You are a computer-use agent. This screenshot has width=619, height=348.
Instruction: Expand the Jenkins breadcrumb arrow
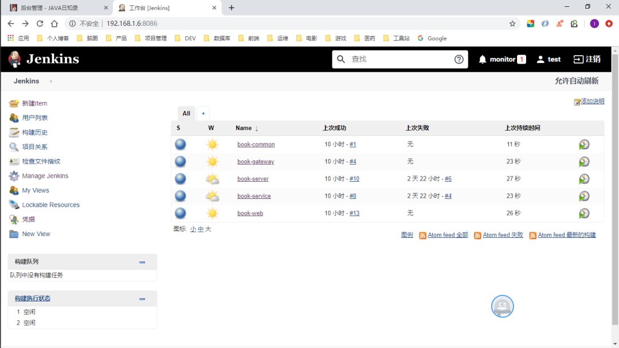51,81
